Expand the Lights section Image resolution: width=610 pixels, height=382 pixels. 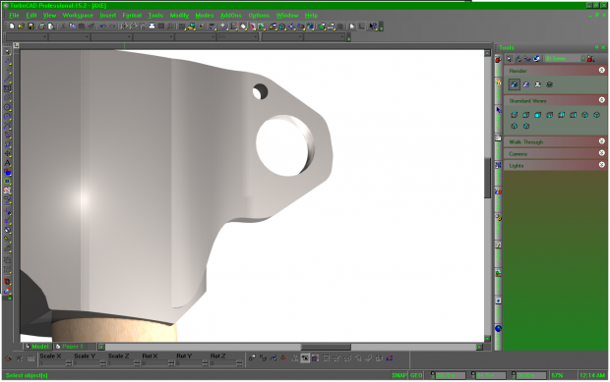click(x=601, y=165)
